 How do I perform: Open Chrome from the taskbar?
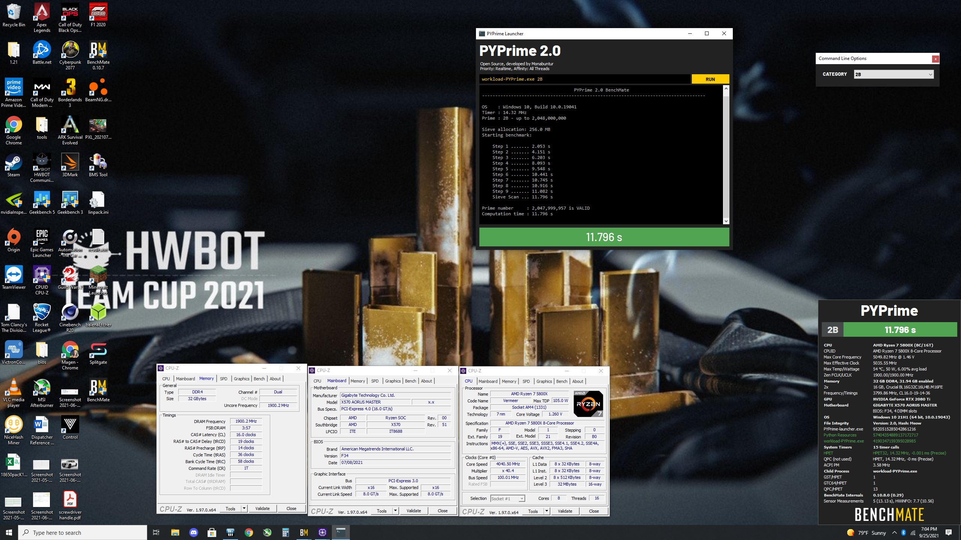click(249, 532)
